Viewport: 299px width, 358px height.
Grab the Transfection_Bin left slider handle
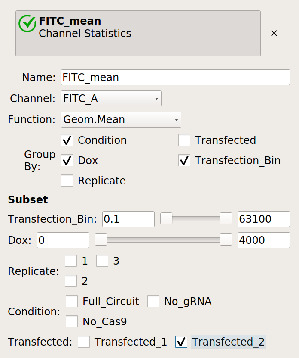(x=166, y=218)
